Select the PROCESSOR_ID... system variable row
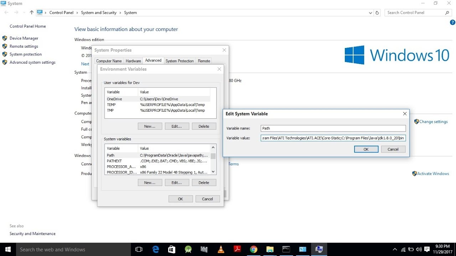Screen dimensions: 456x256 coord(158,172)
